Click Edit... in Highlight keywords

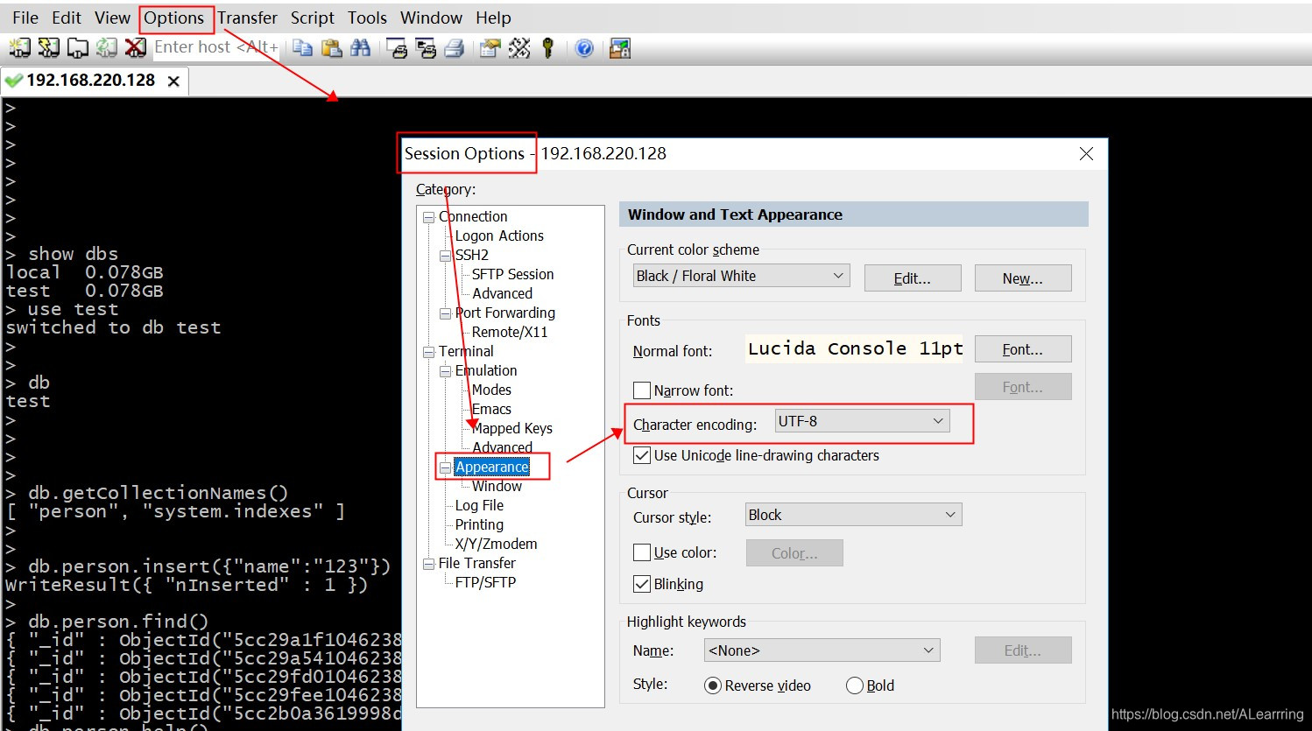pyautogui.click(x=1023, y=650)
